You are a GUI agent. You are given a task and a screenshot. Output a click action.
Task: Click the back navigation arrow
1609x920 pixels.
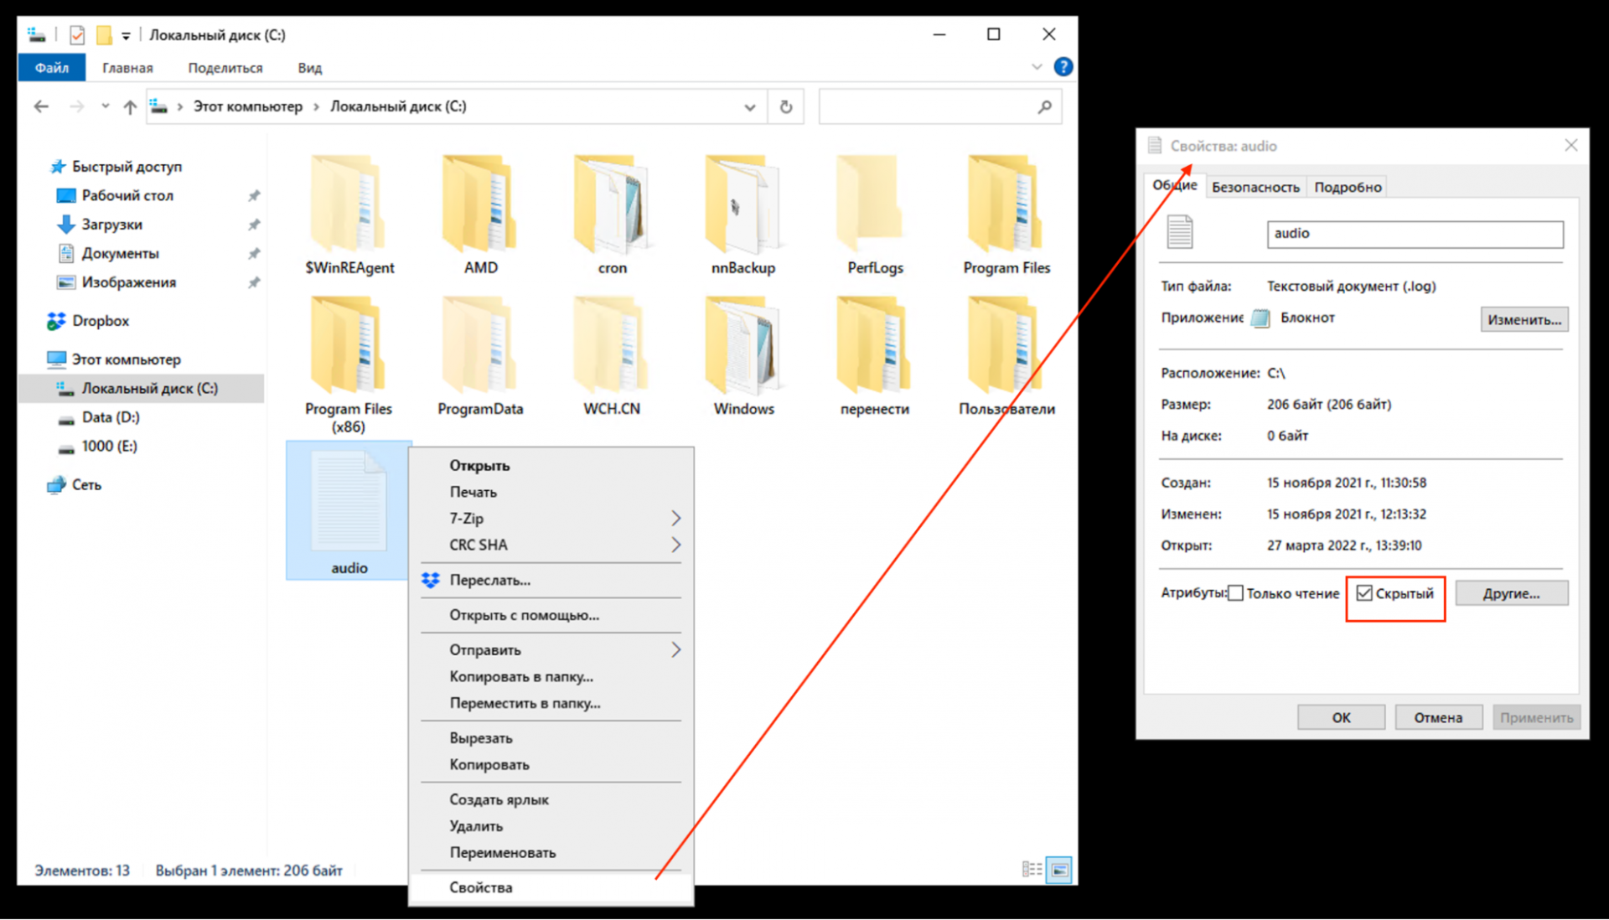click(x=41, y=106)
